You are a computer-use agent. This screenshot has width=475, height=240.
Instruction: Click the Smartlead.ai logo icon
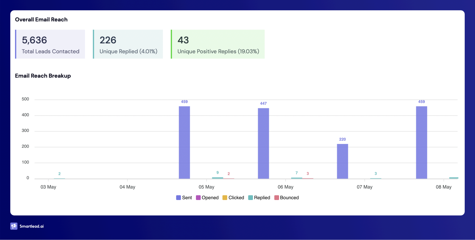click(14, 226)
